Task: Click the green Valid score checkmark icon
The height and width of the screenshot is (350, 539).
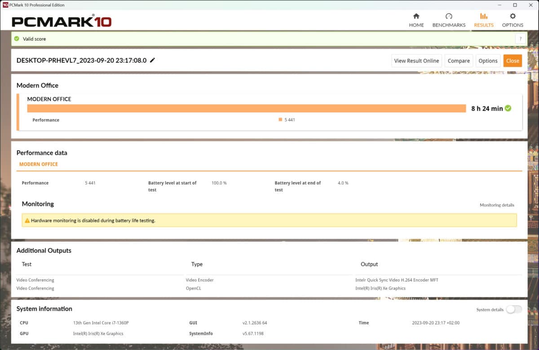Action: click(17, 39)
